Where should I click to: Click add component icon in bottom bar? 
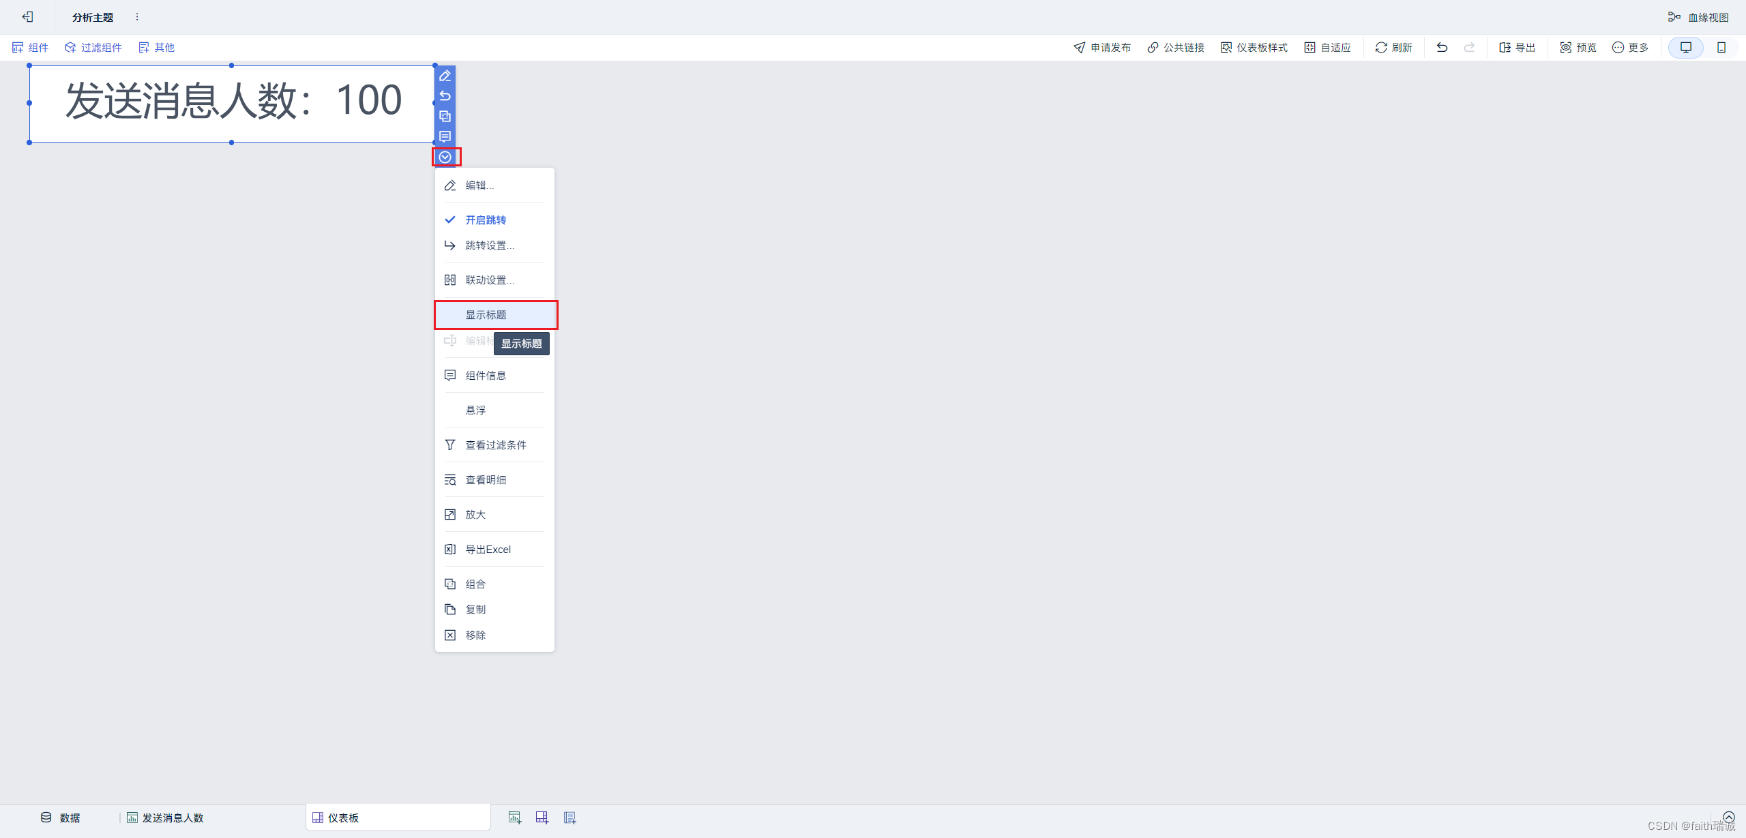(x=515, y=818)
